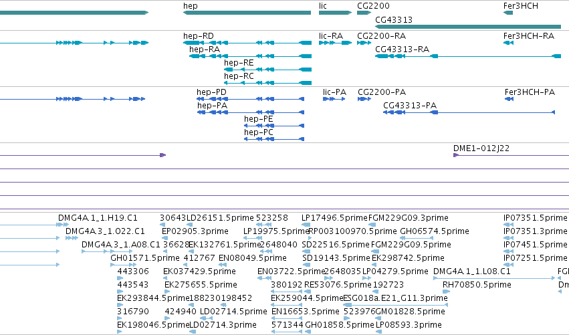Select the hep-RD transcript label
Viewport: 569px width, 335px height.
[199, 36]
